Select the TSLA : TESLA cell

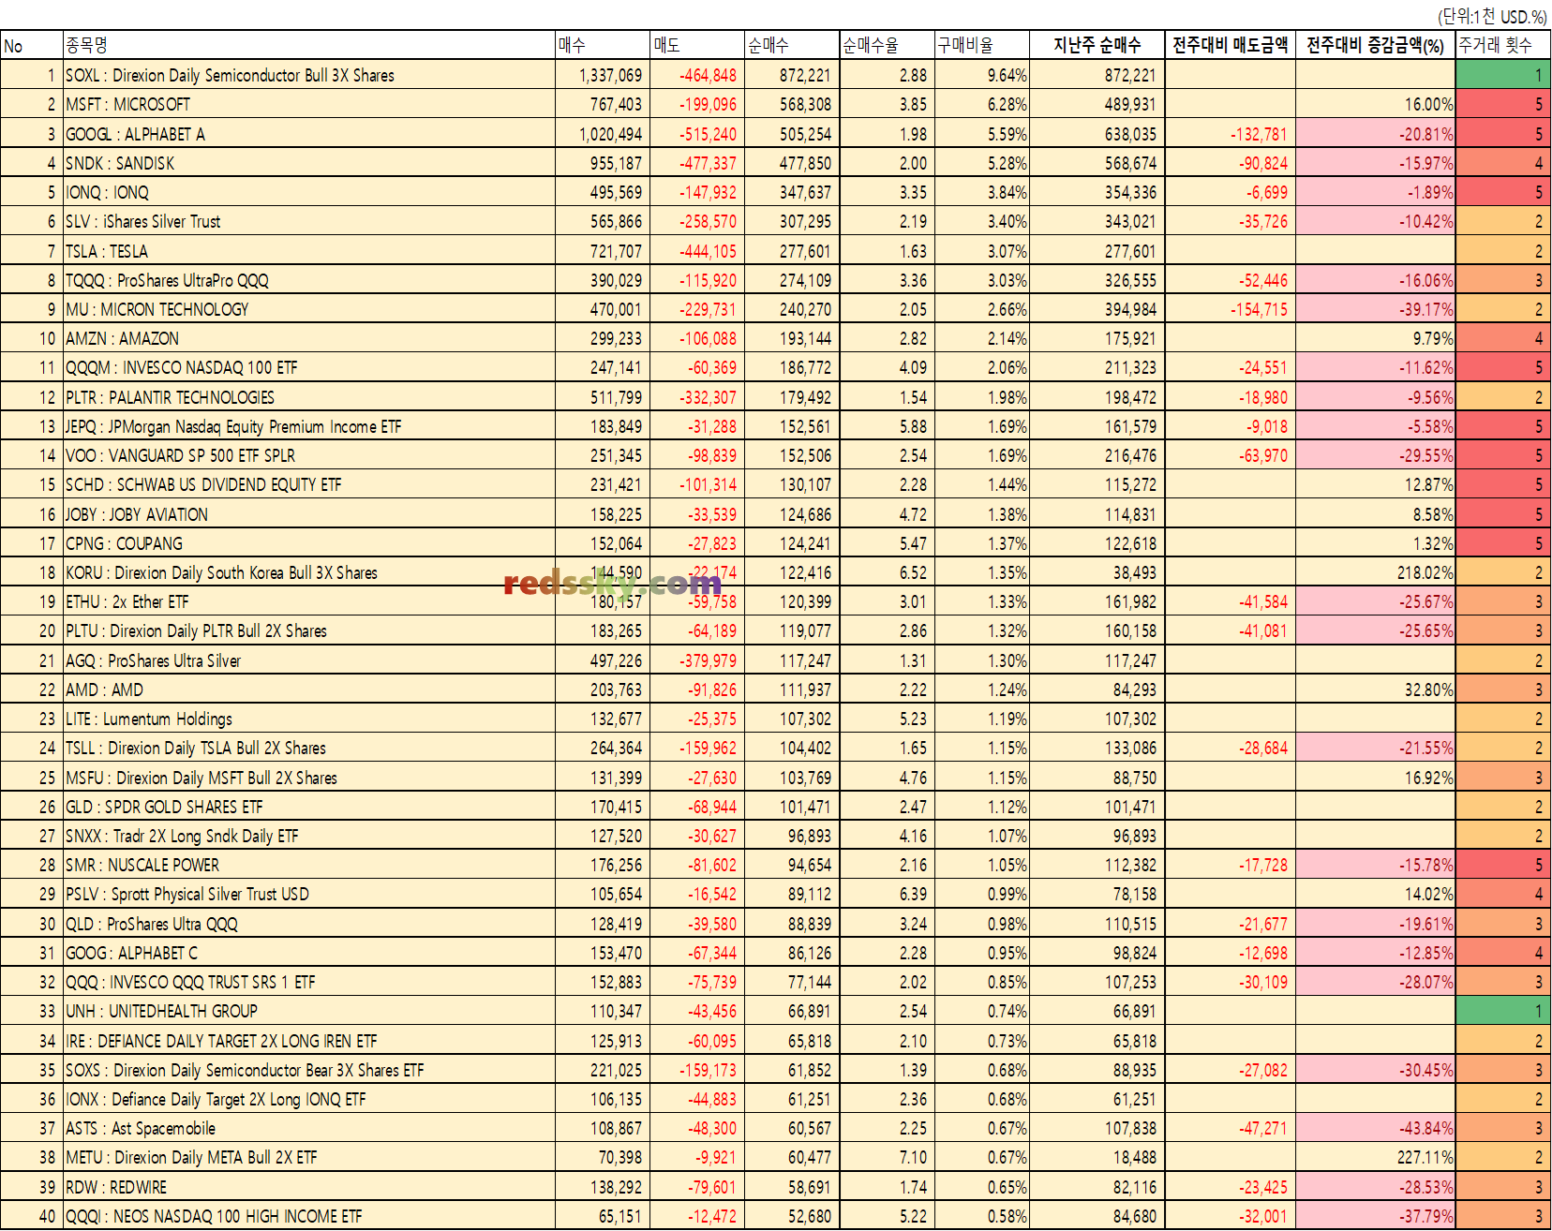[x=309, y=251]
